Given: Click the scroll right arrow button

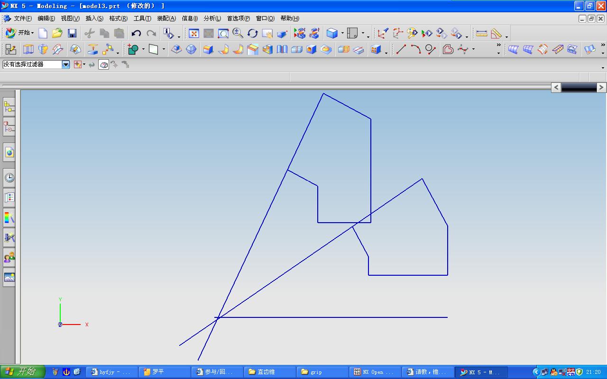Looking at the screenshot, I should pyautogui.click(x=601, y=87).
